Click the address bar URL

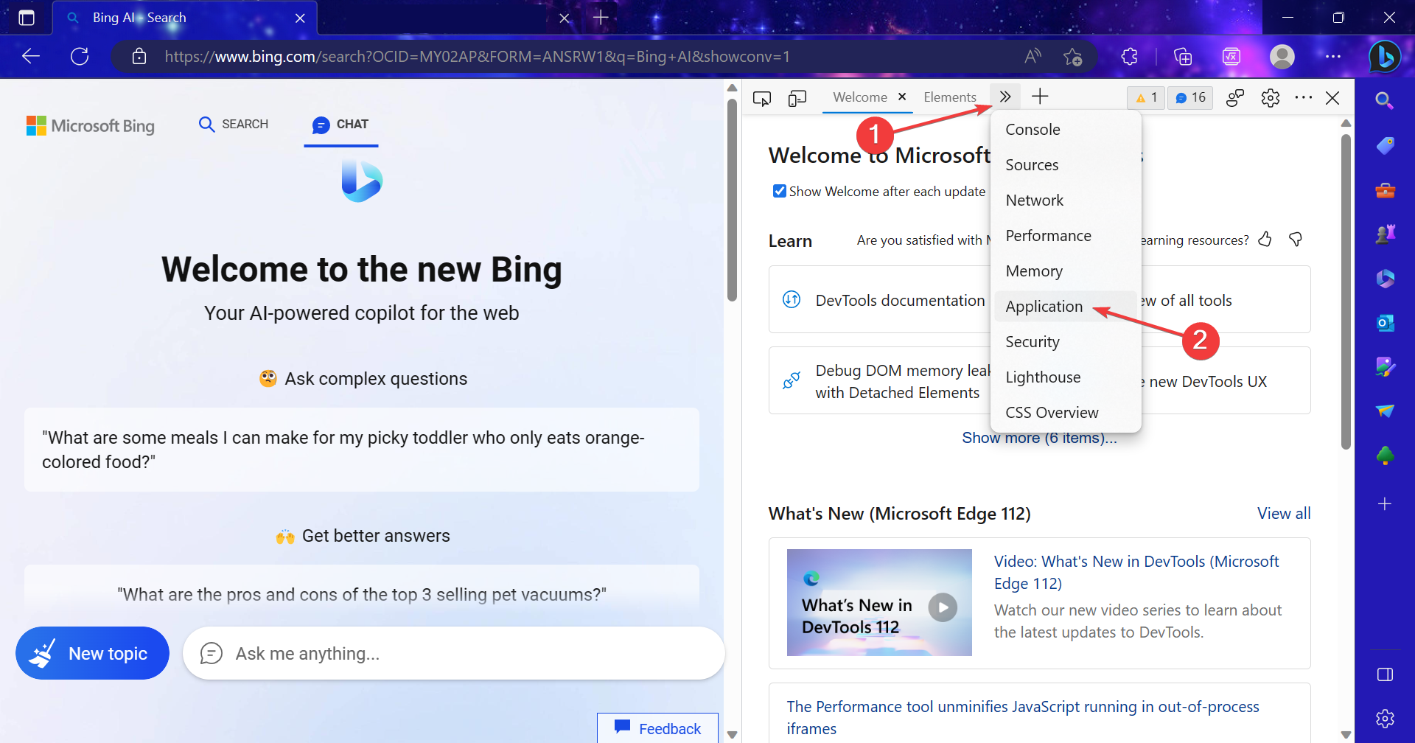point(477,57)
